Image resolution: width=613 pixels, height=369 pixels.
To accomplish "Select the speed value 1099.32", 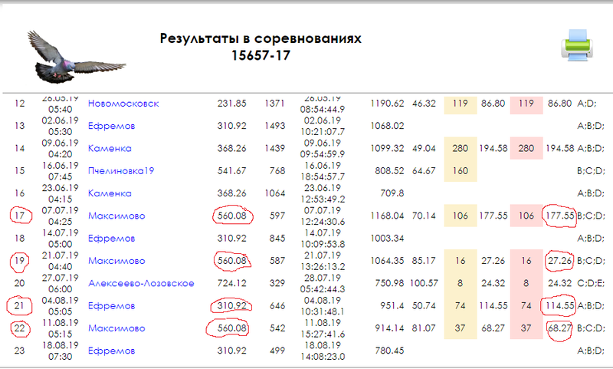I will [387, 148].
